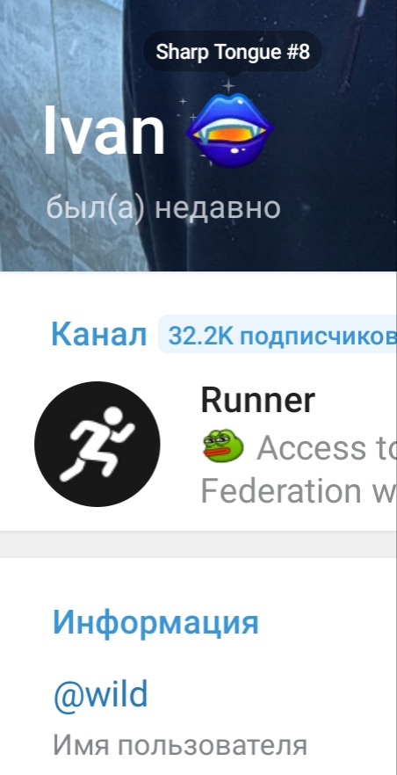The width and height of the screenshot is (397, 775).
Task: Open the Runner channel running-man avatar
Action: point(97,444)
